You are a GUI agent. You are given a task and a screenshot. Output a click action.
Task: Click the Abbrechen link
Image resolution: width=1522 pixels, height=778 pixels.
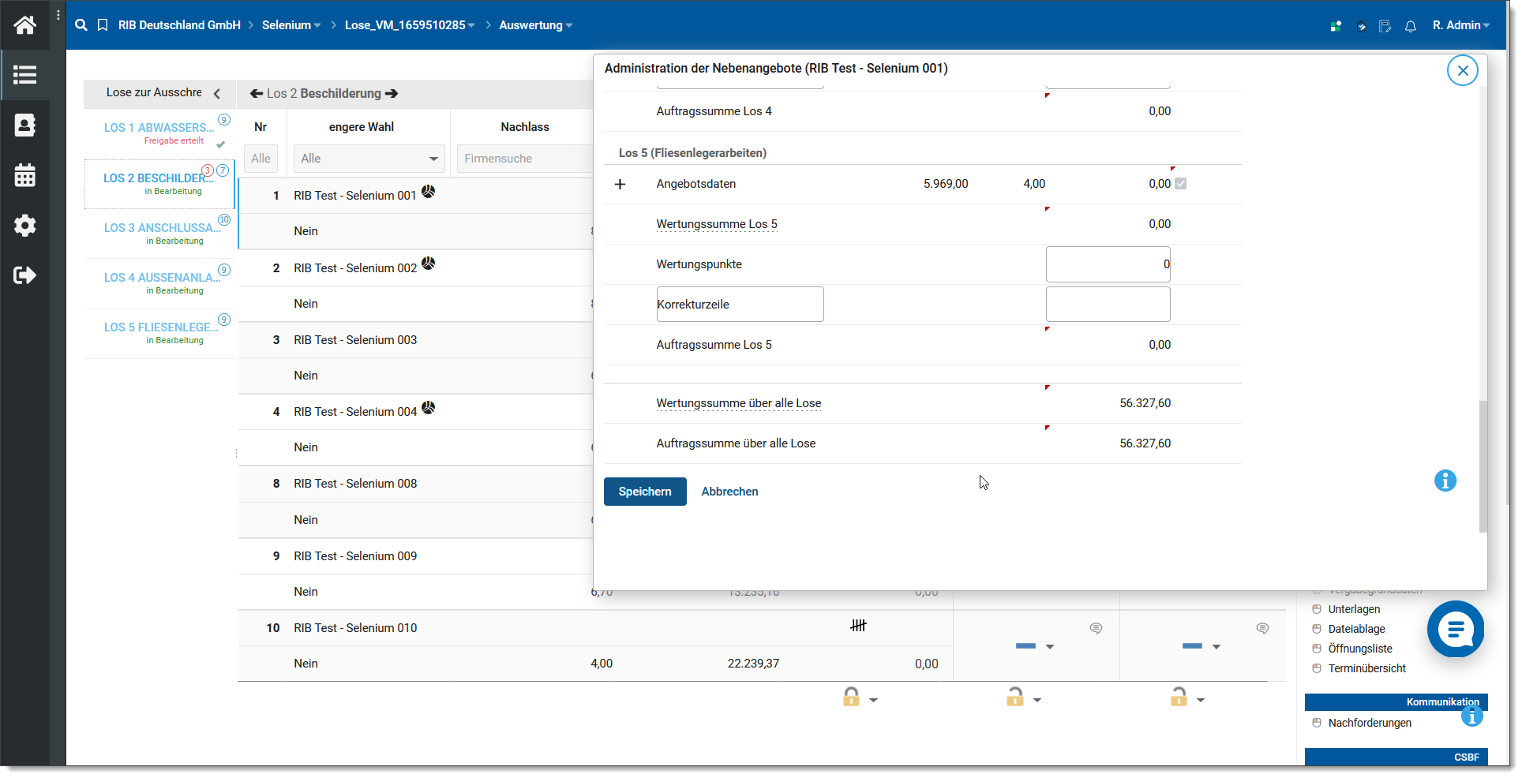click(x=729, y=492)
